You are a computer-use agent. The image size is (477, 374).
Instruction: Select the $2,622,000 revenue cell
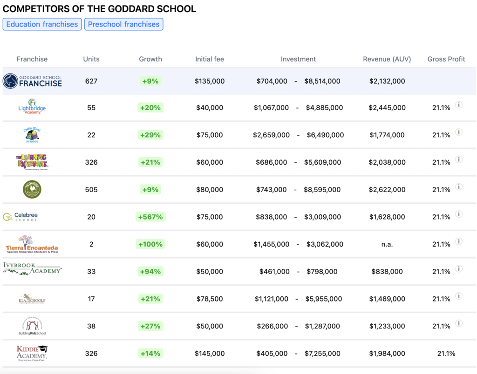coord(387,190)
